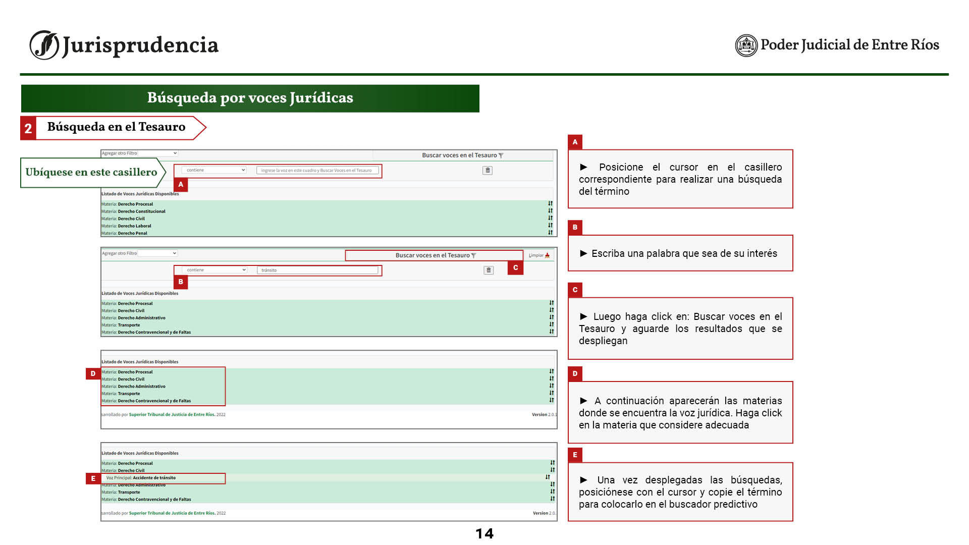
Task: Click the 'Búsqueda en el Tesauro' step heading
Action: click(x=117, y=127)
